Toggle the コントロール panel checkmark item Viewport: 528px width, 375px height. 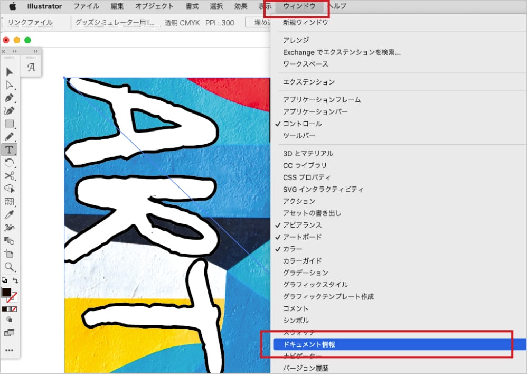[x=302, y=124]
